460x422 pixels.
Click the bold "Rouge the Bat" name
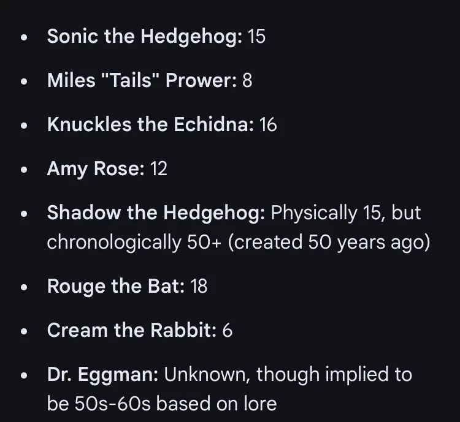(115, 286)
